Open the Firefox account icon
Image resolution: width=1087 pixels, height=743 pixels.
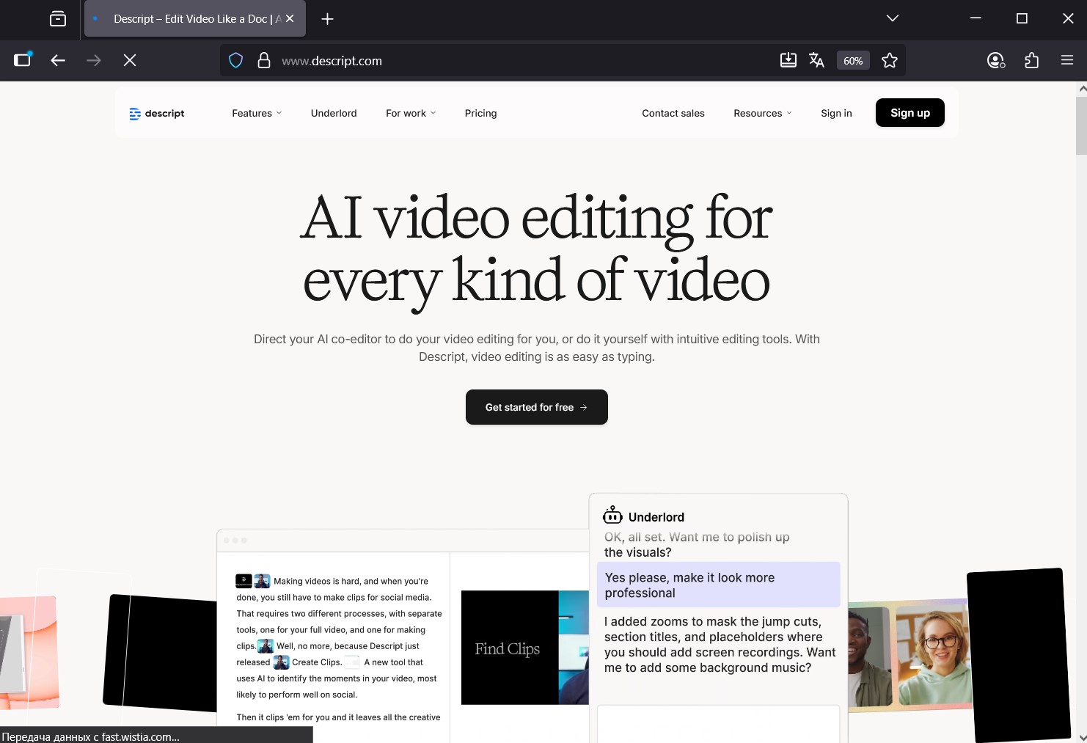tap(995, 60)
